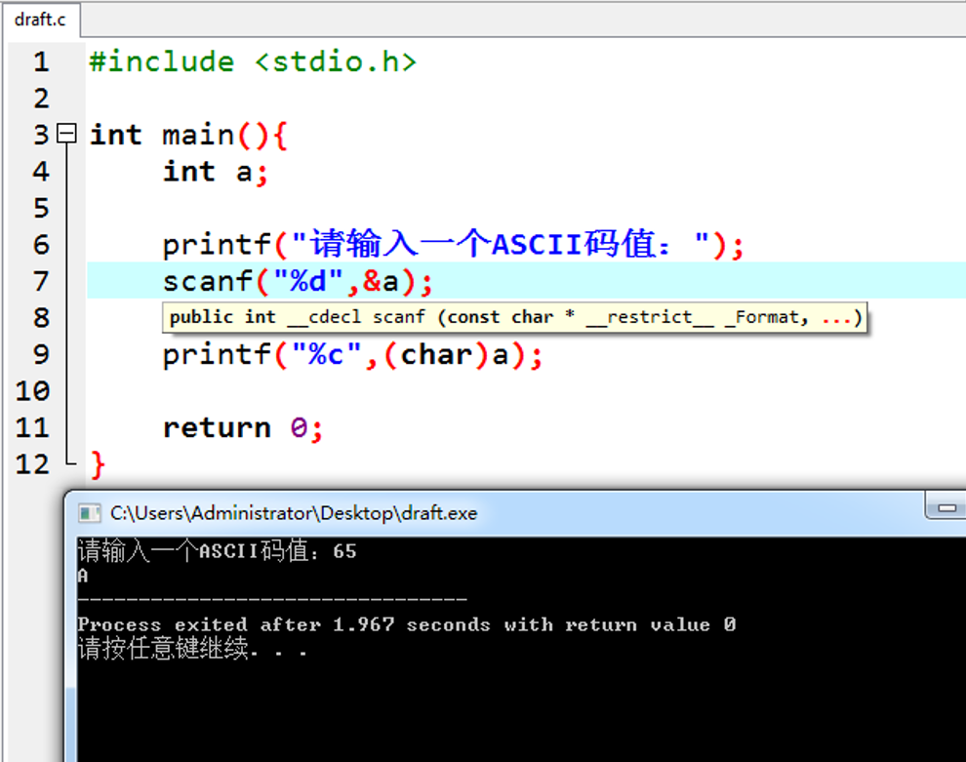Image resolution: width=966 pixels, height=762 pixels.
Task: Click 'Process exited after 1.967 seconds' text
Action: (x=284, y=624)
